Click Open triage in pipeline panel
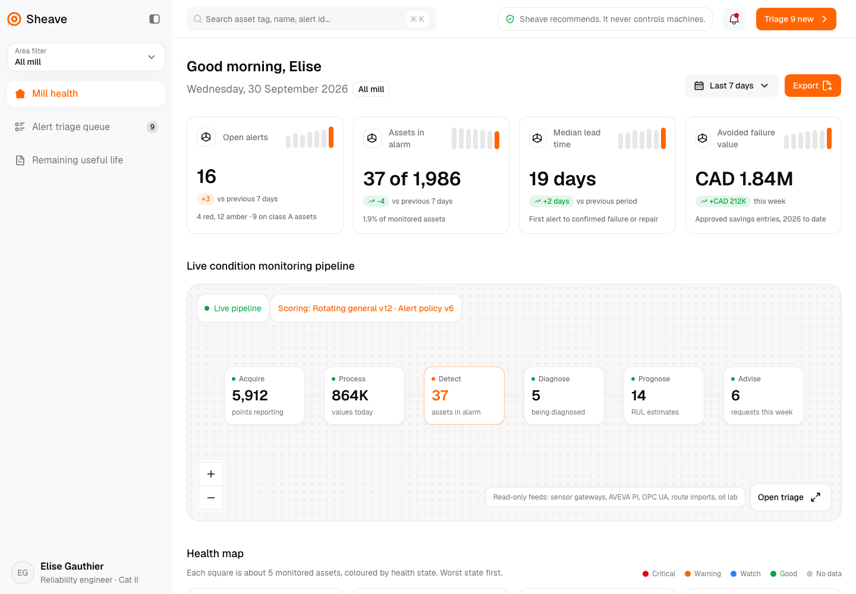This screenshot has width=856, height=594. (790, 497)
